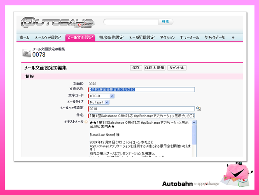This screenshot has width=259, height=195.
Task: Go to the エラーメール tab
Action: coord(189,38)
